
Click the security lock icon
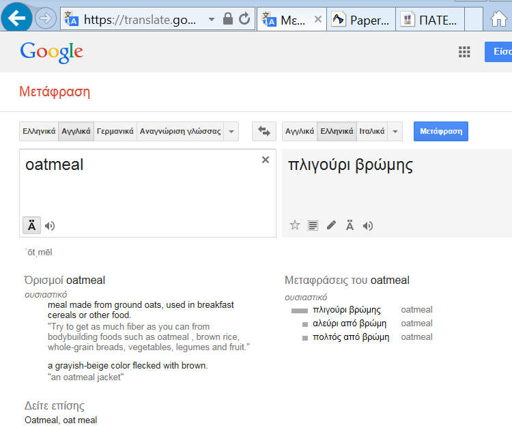pos(228,19)
